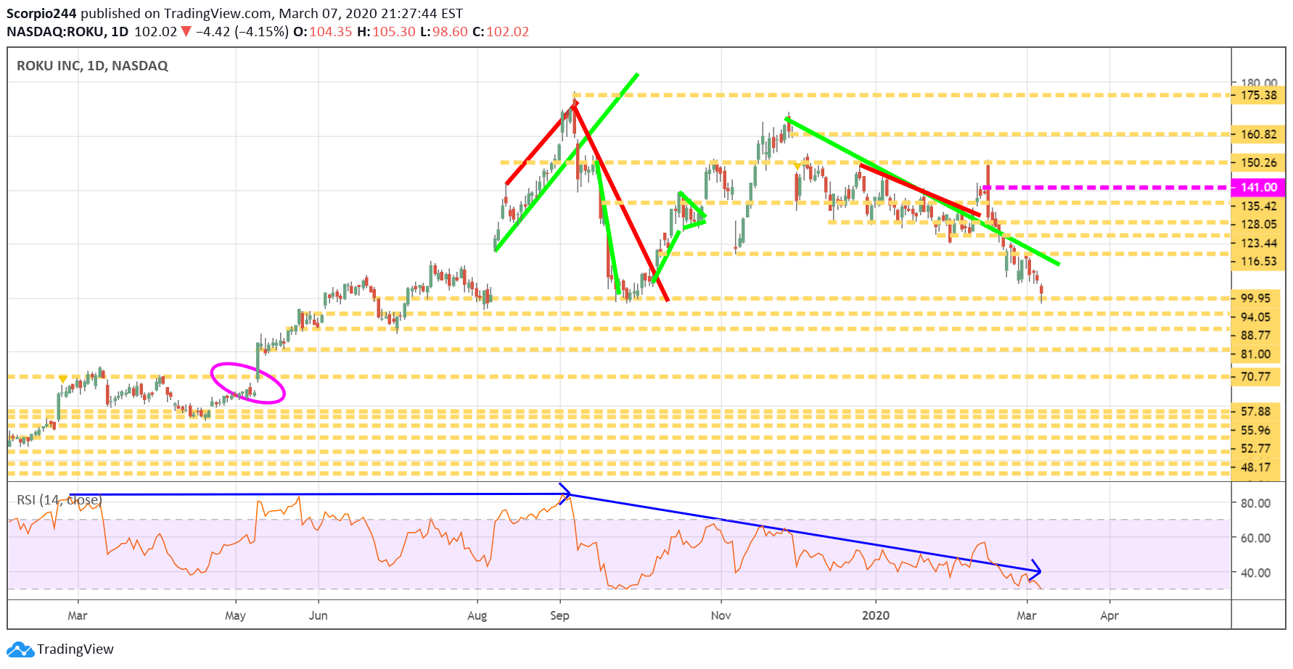
Task: Click the 123.44 price level label
Action: [x=1259, y=243]
